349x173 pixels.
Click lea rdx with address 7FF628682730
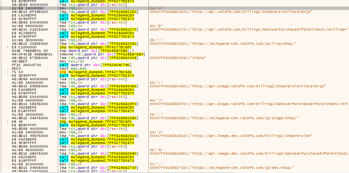[99, 168]
